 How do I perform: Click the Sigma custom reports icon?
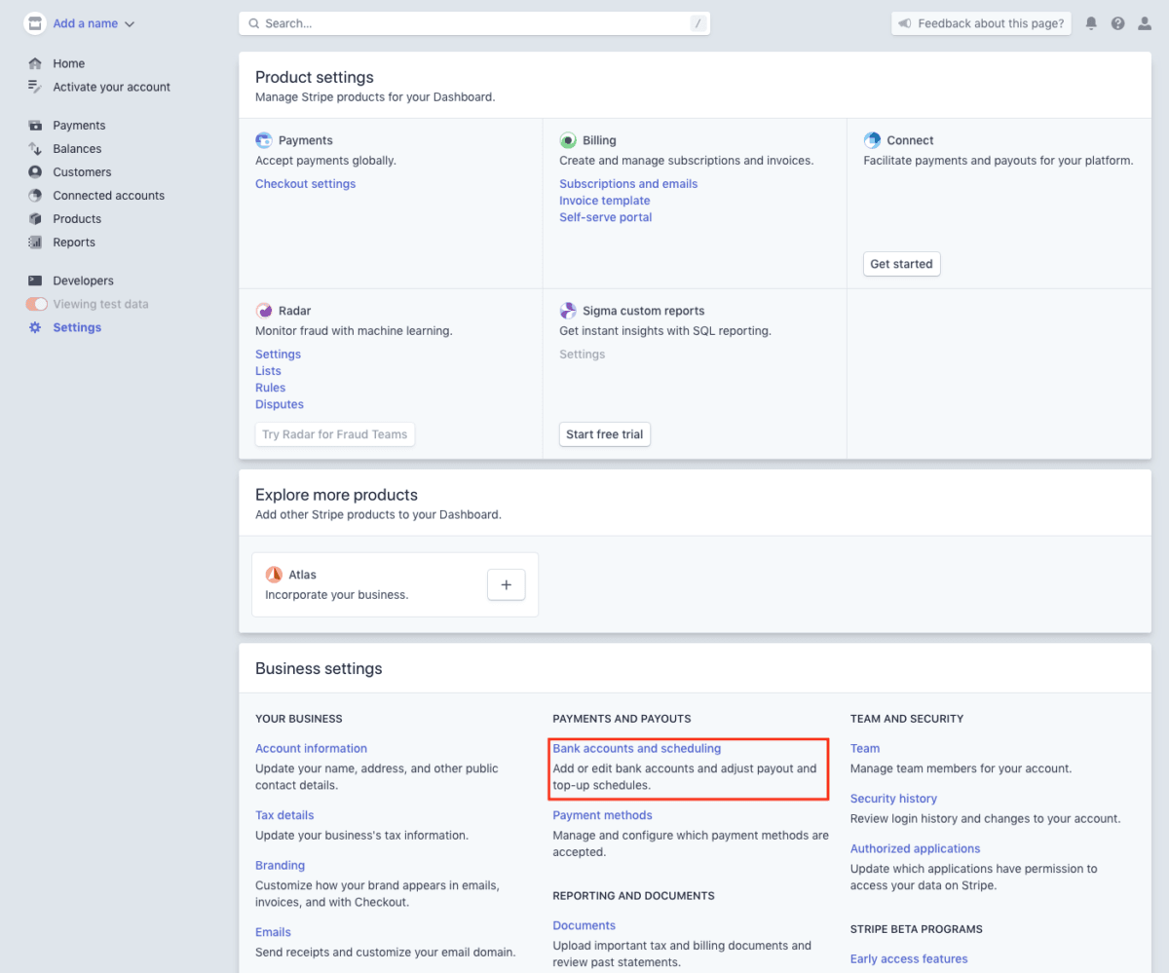[568, 311]
